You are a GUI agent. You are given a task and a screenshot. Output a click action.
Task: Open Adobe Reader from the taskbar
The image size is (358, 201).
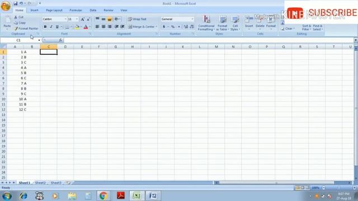coord(121,196)
